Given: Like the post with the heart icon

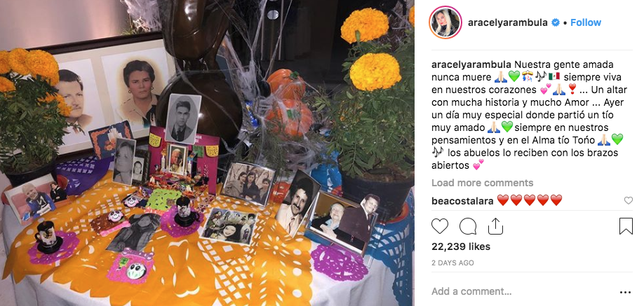Looking at the screenshot, I should [440, 226].
